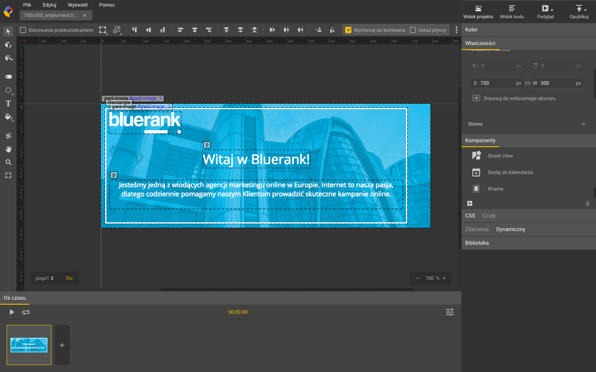The height and width of the screenshot is (372, 596).
Task: Align selected elements to bottom edge
Action: 163,30
